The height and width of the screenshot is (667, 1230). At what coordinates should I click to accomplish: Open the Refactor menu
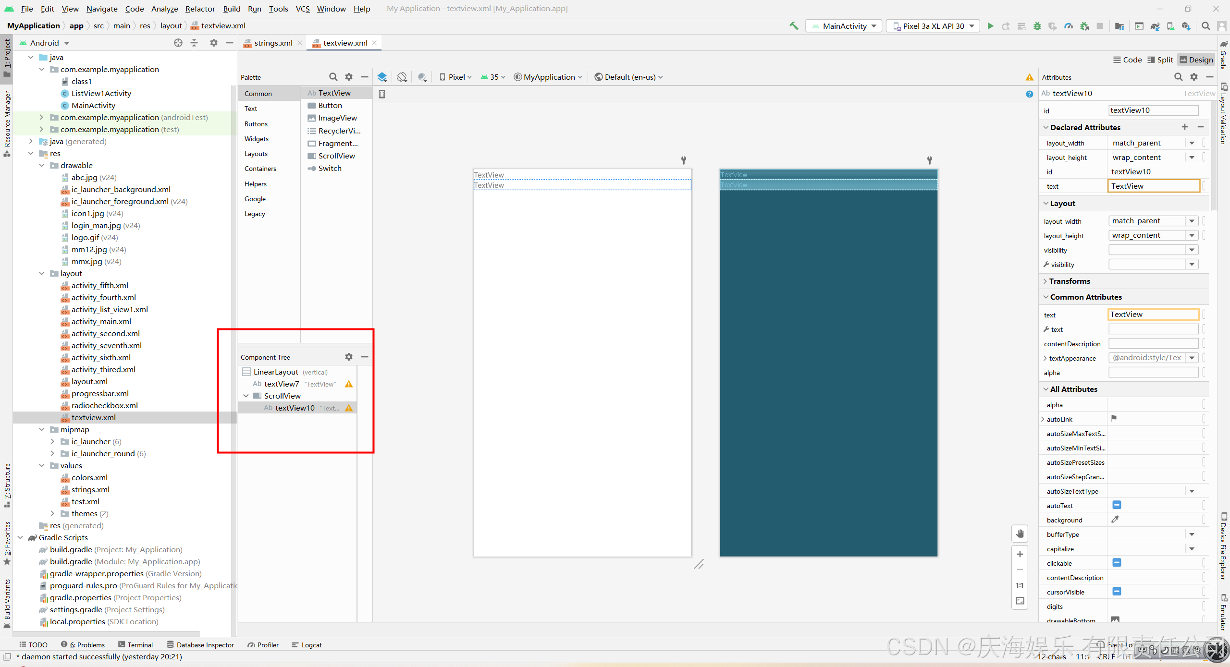click(x=200, y=9)
